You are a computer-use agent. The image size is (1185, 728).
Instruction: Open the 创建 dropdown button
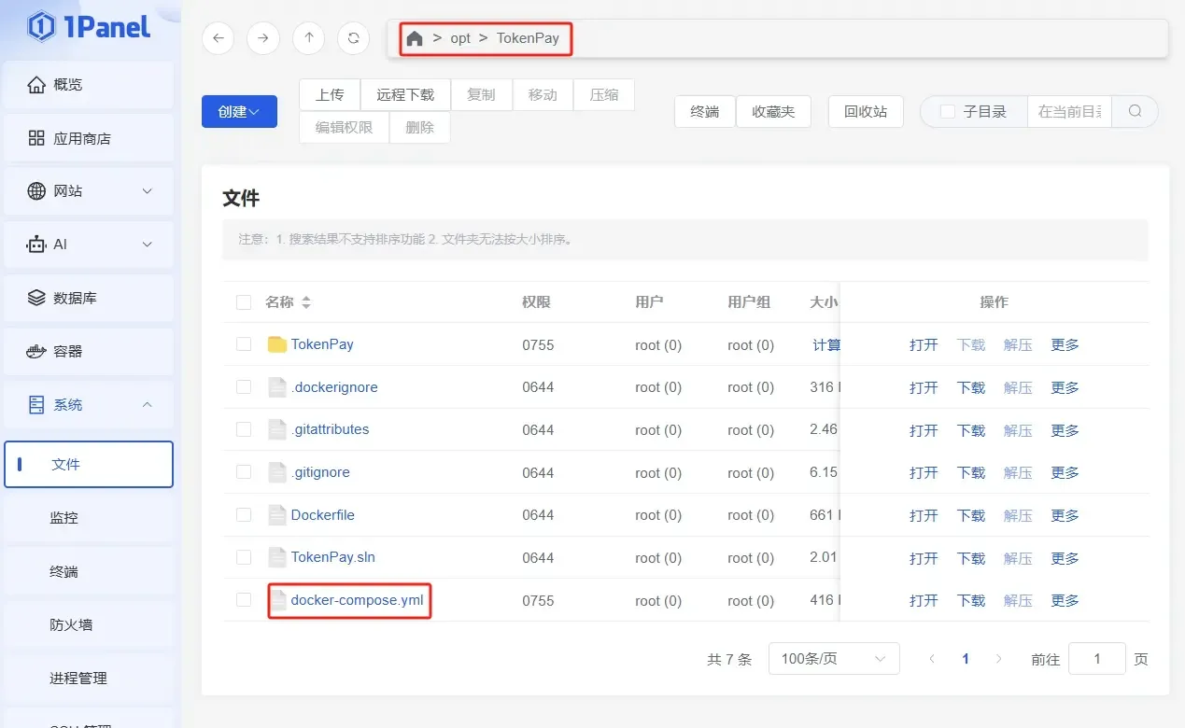point(239,111)
